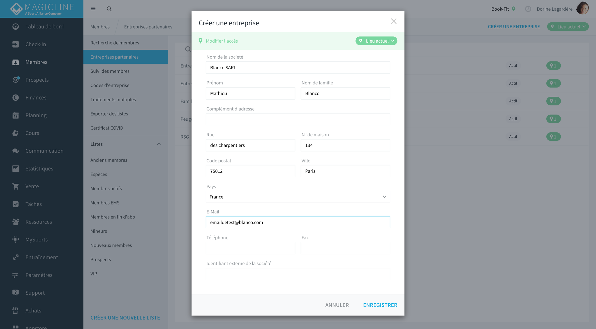The height and width of the screenshot is (329, 596).
Task: Click the Fax input field
Action: point(345,248)
